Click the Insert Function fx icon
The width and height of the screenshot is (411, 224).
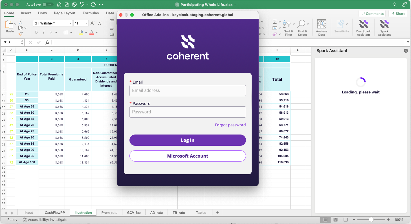click(x=47, y=42)
